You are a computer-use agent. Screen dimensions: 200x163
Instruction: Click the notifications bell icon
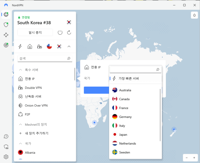[194, 15]
